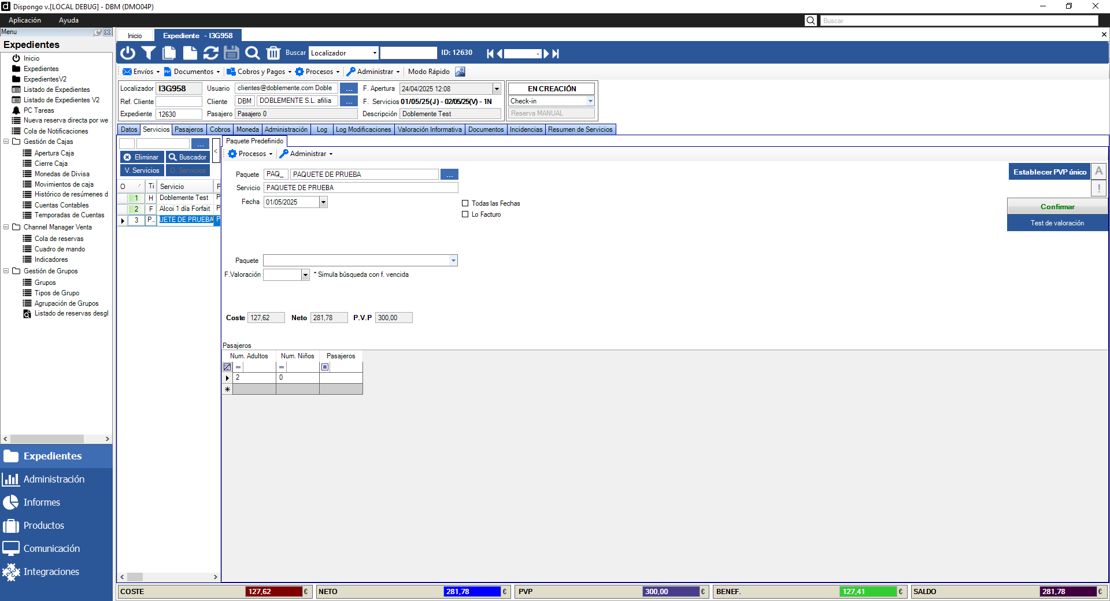Enable the Todas las Fechas checkbox
This screenshot has width=1110, height=601.
pyautogui.click(x=465, y=203)
